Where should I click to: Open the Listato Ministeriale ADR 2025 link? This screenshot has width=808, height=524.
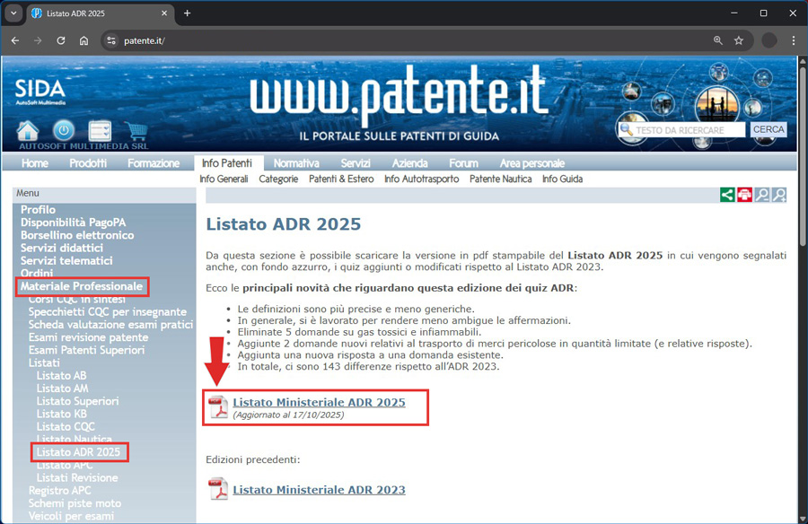319,403
